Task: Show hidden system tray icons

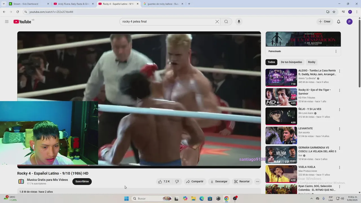Action: point(311,198)
